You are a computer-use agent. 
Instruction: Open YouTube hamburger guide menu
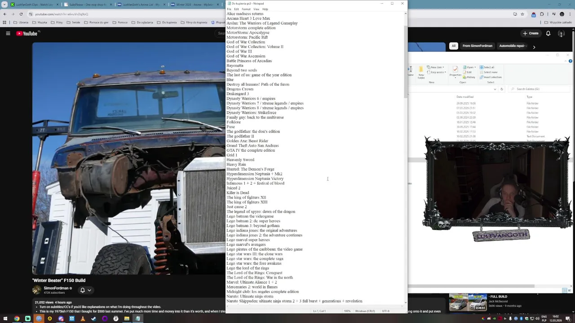point(8,33)
